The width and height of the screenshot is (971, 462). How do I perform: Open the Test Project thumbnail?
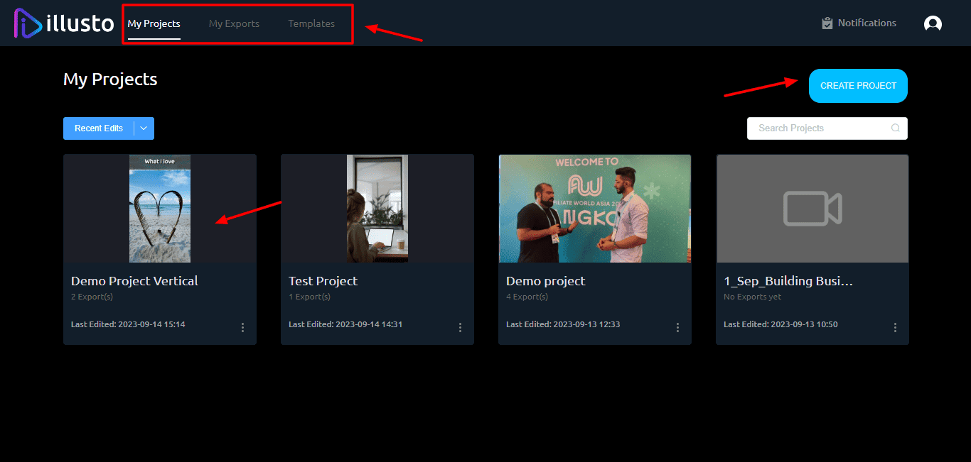[377, 209]
